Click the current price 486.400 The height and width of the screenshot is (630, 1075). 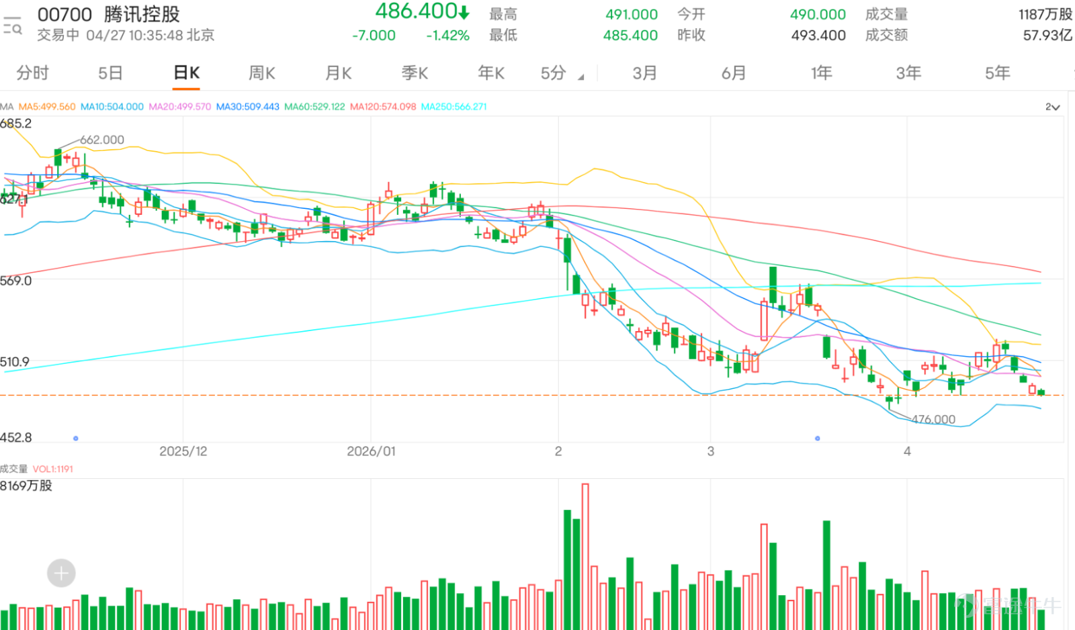(417, 11)
